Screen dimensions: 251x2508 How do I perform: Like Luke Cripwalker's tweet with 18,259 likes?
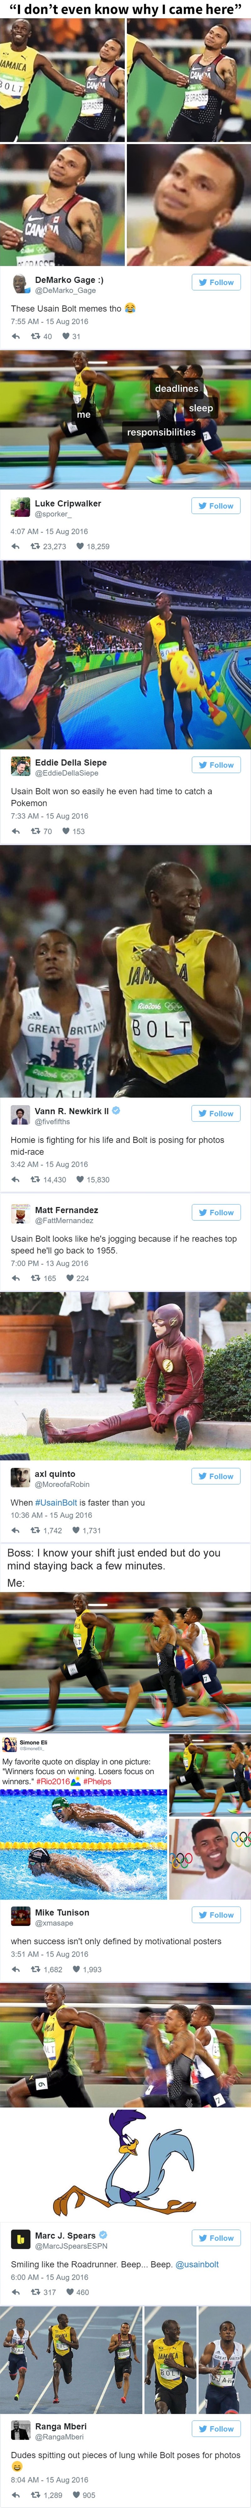point(80,546)
